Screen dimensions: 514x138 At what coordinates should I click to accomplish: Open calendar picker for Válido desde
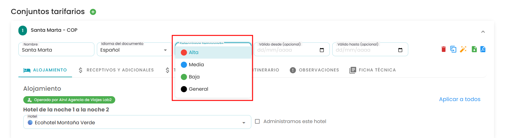(322, 50)
